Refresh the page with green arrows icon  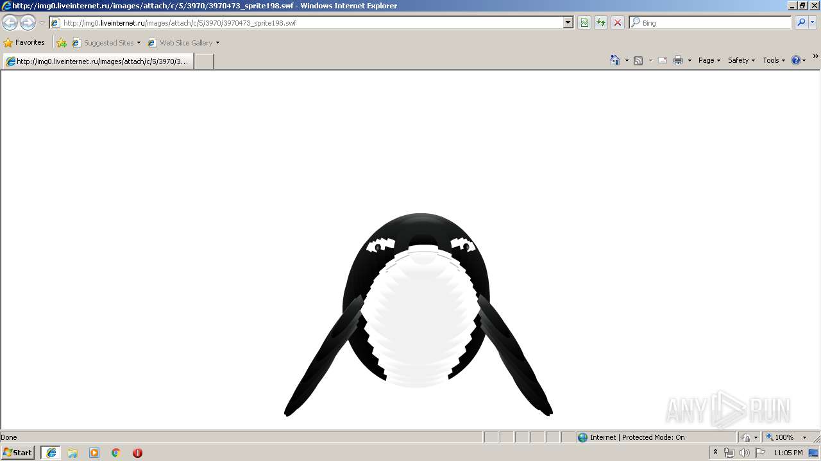point(601,22)
